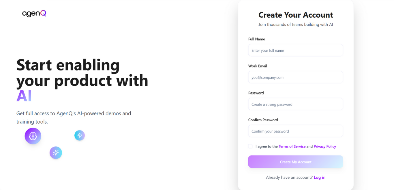Click the Confirm Password field label
The image size is (394, 190).
(x=263, y=120)
